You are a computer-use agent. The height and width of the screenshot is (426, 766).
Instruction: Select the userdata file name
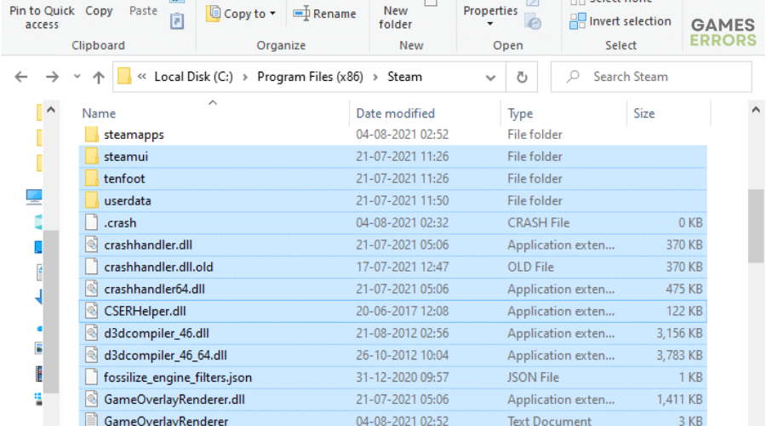pos(127,200)
